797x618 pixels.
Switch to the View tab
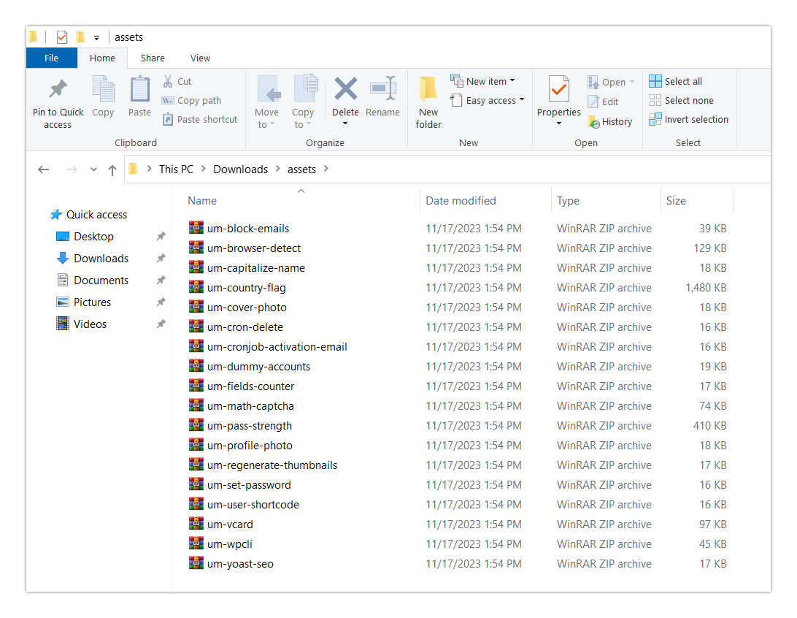tap(200, 58)
